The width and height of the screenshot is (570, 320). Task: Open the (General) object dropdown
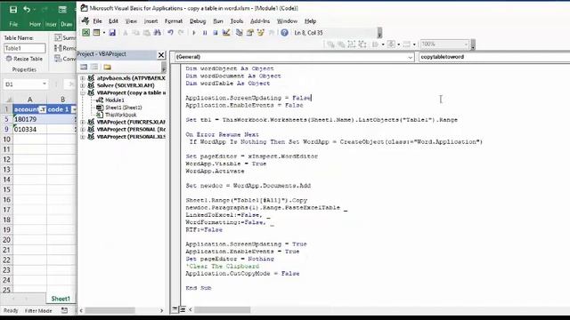(x=410, y=57)
